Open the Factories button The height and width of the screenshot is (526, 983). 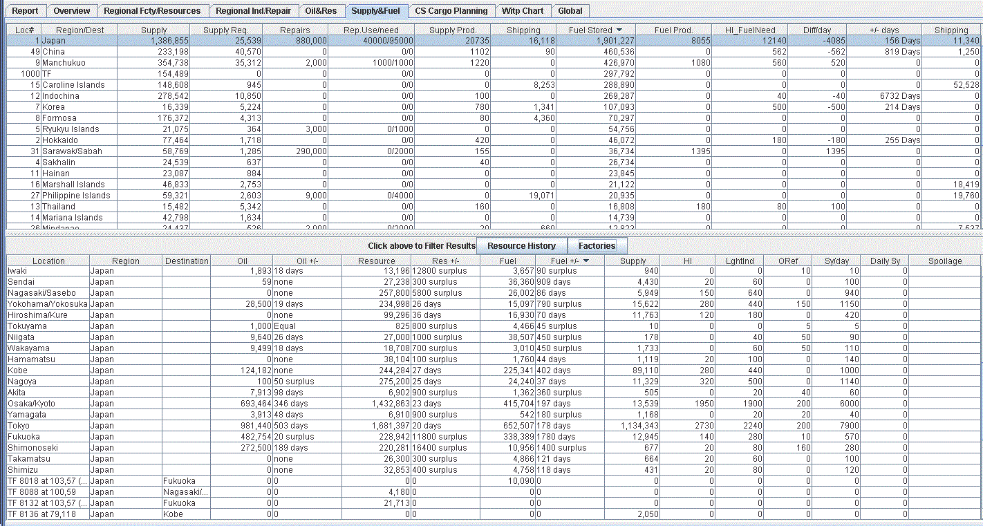tap(597, 246)
